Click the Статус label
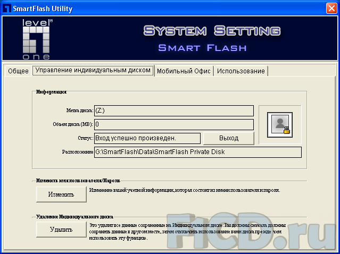340x254 pixels. click(x=86, y=138)
